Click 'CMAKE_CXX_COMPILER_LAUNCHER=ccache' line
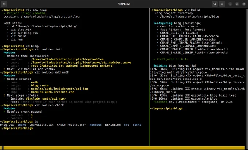This screenshot has height=150, width=248. tap(190, 36)
